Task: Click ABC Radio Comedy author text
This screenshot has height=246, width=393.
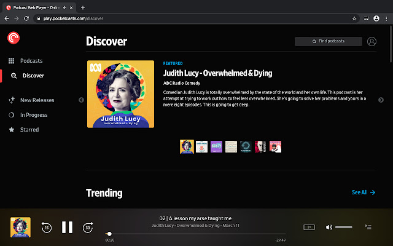Action: (182, 83)
